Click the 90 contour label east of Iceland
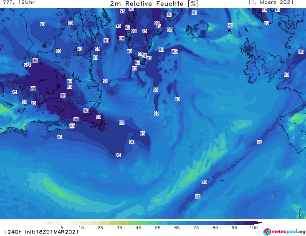Viewport: 306px width, 236px height. pos(230,25)
